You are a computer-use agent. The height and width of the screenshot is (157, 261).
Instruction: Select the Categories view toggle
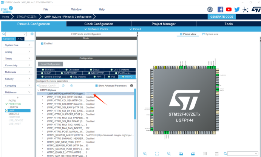[9, 39]
